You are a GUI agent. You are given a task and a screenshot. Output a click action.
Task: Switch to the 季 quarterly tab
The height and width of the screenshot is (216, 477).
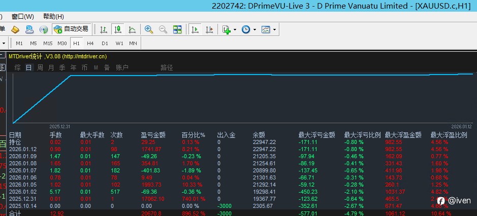tap(62, 68)
